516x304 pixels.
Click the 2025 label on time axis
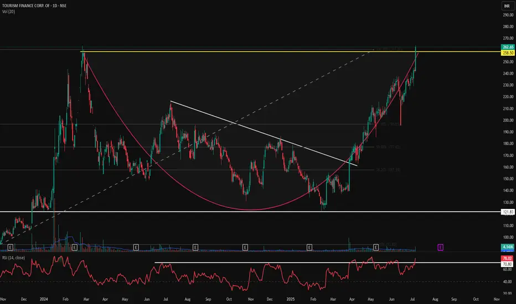pos(291,299)
